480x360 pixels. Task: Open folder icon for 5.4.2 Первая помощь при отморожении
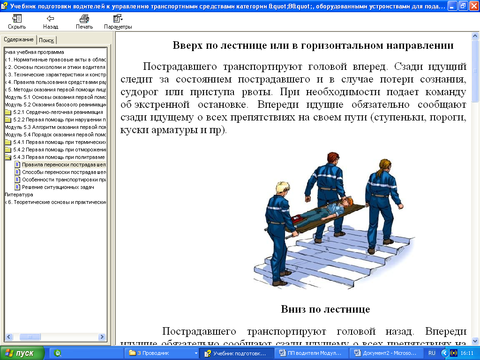click(x=8, y=150)
